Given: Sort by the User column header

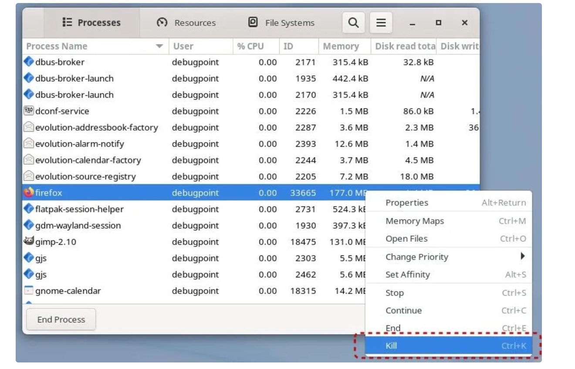Looking at the screenshot, I should [201, 46].
